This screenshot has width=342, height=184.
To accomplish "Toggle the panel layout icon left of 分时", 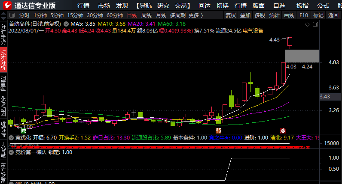I will [12, 15].
